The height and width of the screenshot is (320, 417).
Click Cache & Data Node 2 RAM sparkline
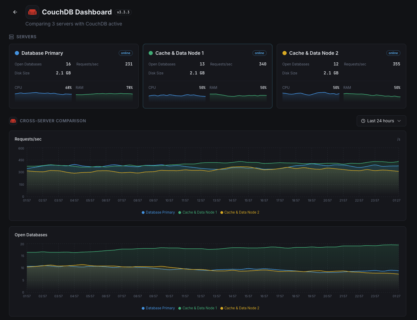(372, 96)
